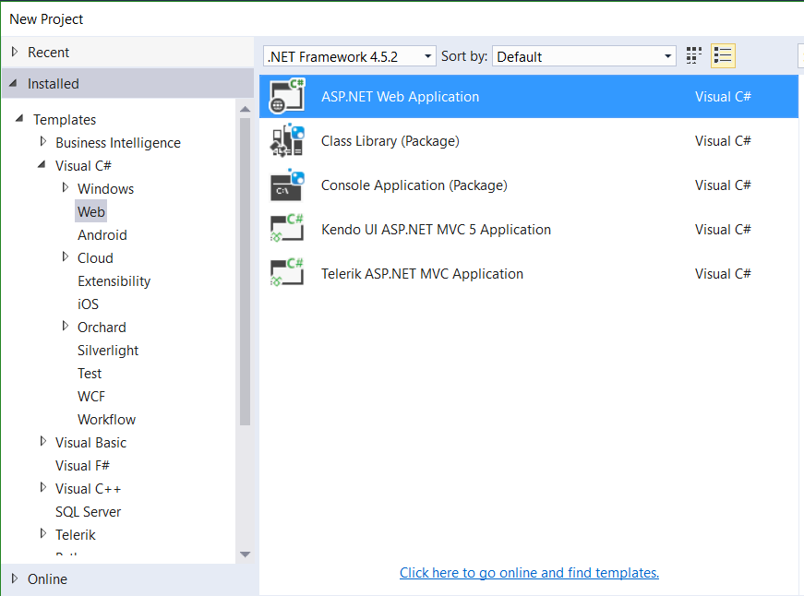The width and height of the screenshot is (804, 596).
Task: Switch to small icons view
Action: point(694,56)
